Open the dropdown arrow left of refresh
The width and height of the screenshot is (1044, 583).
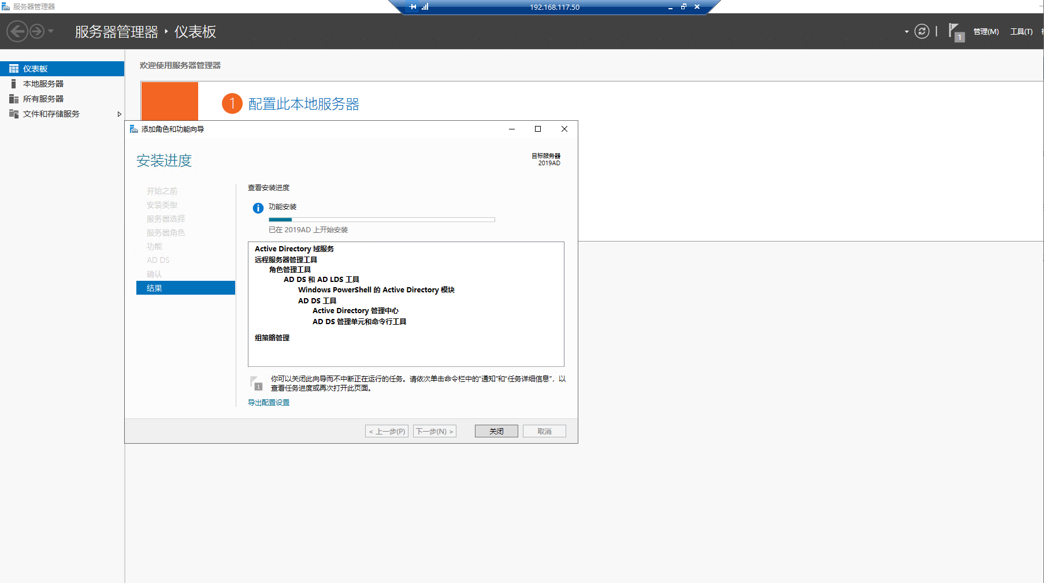(906, 32)
